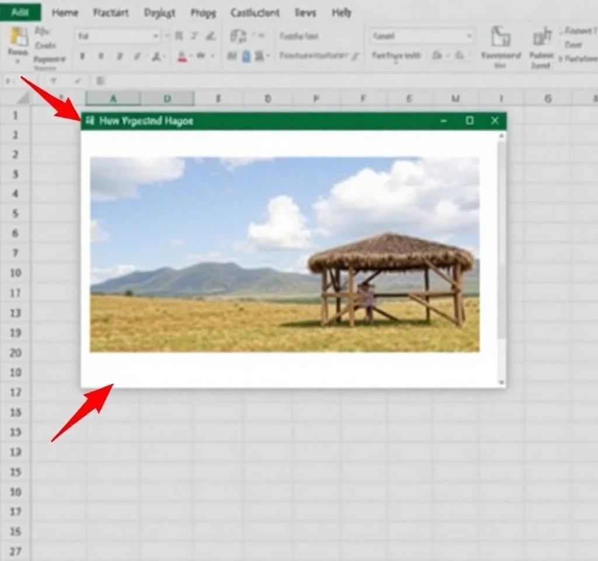Click the red font color icon
The width and height of the screenshot is (598, 561).
tap(182, 57)
